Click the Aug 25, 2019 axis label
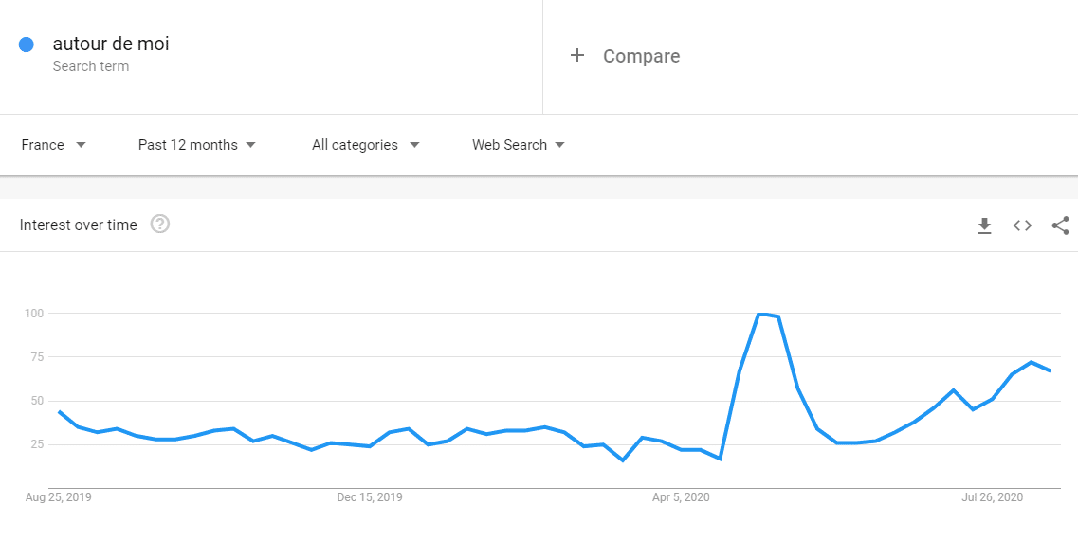Image resolution: width=1078 pixels, height=559 pixels. (x=59, y=497)
